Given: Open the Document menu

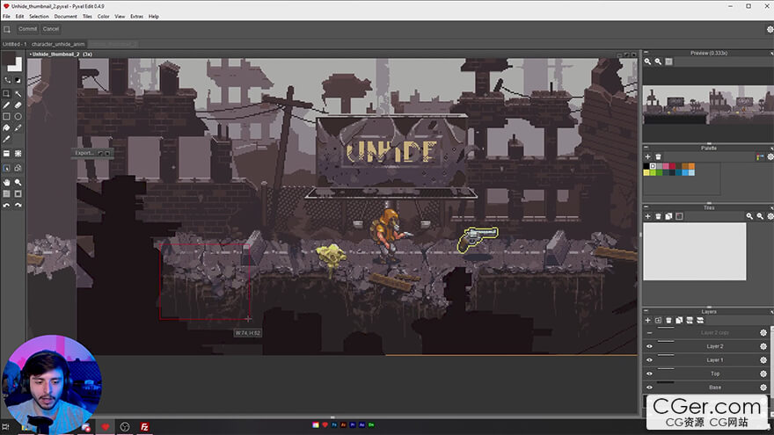Looking at the screenshot, I should 66,17.
